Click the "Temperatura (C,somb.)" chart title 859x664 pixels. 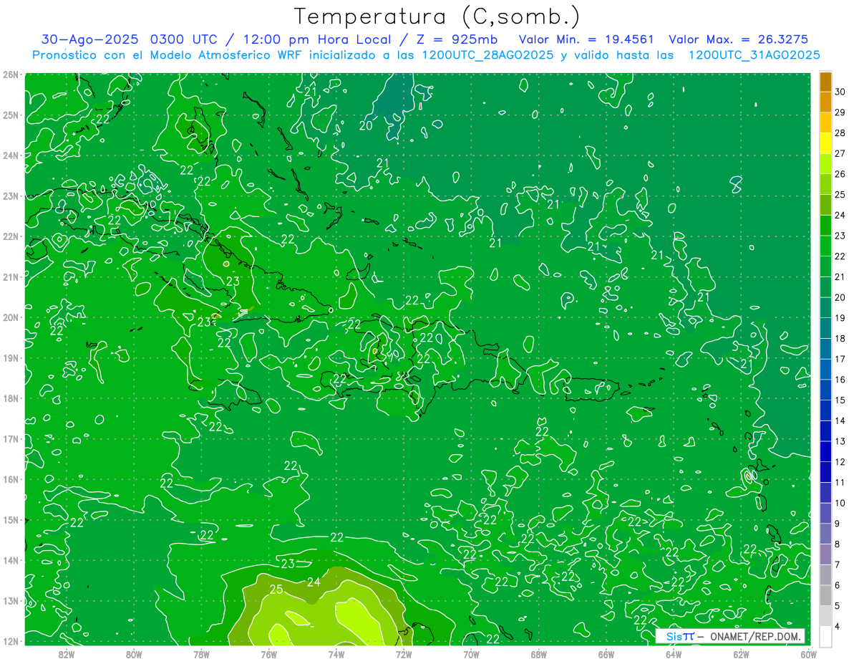[437, 17]
